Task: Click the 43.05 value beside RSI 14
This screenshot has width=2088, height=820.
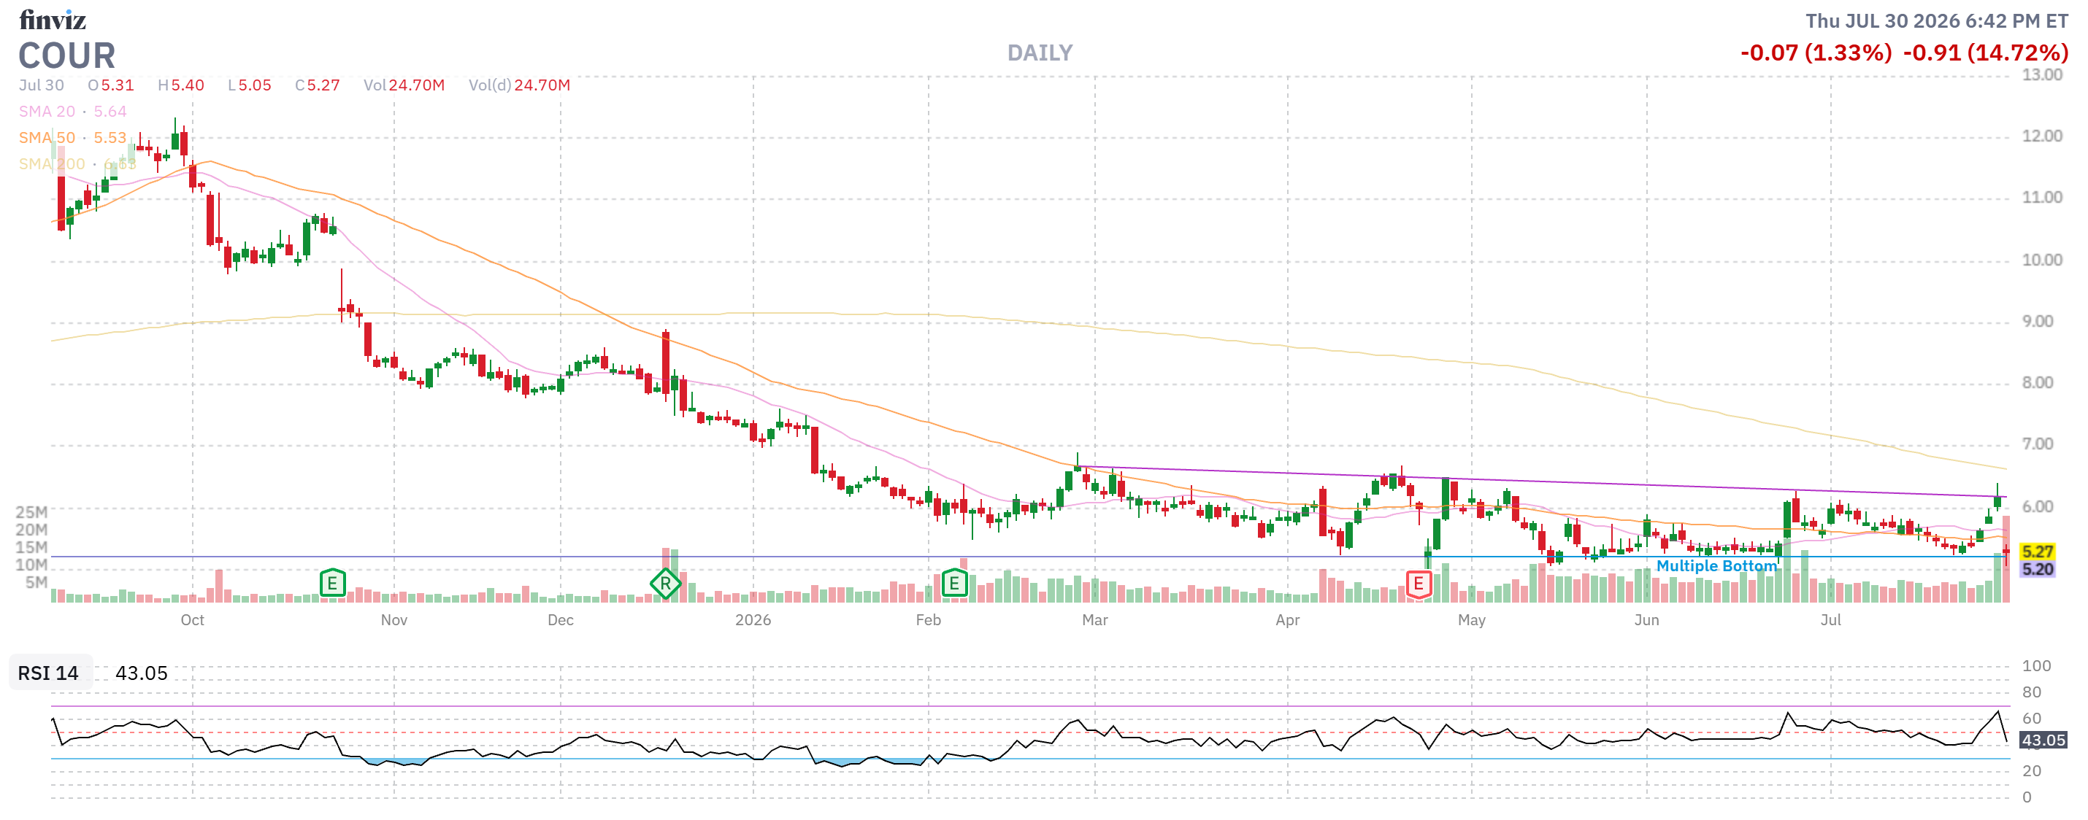Action: tap(141, 673)
